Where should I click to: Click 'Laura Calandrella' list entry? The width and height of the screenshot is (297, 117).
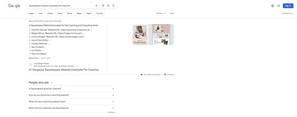tap(41, 40)
